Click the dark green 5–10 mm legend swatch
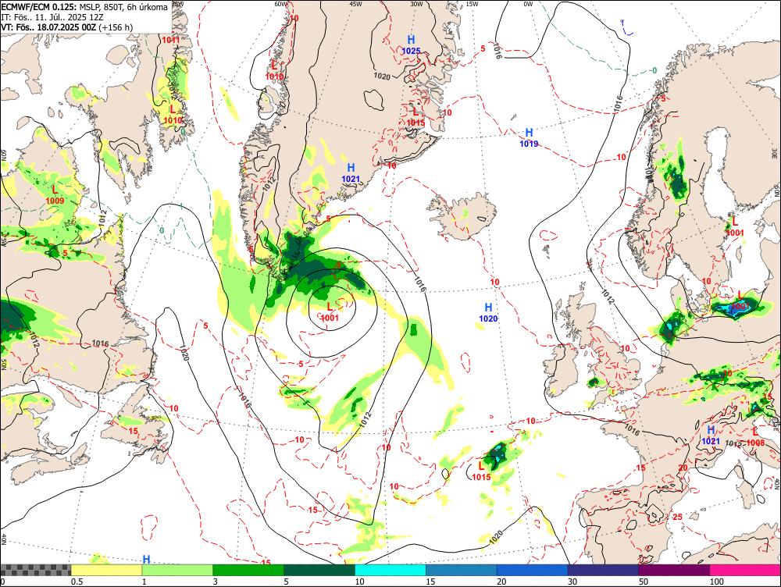This screenshot has height=587, width=781. coord(319,570)
